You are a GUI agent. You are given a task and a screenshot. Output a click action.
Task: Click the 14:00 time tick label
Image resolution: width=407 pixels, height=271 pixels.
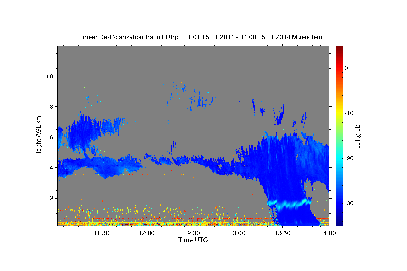coord(328,233)
